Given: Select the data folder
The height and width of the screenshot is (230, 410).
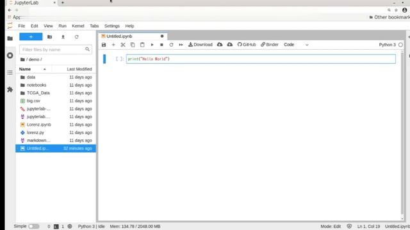Looking at the screenshot, I should click(56, 77).
